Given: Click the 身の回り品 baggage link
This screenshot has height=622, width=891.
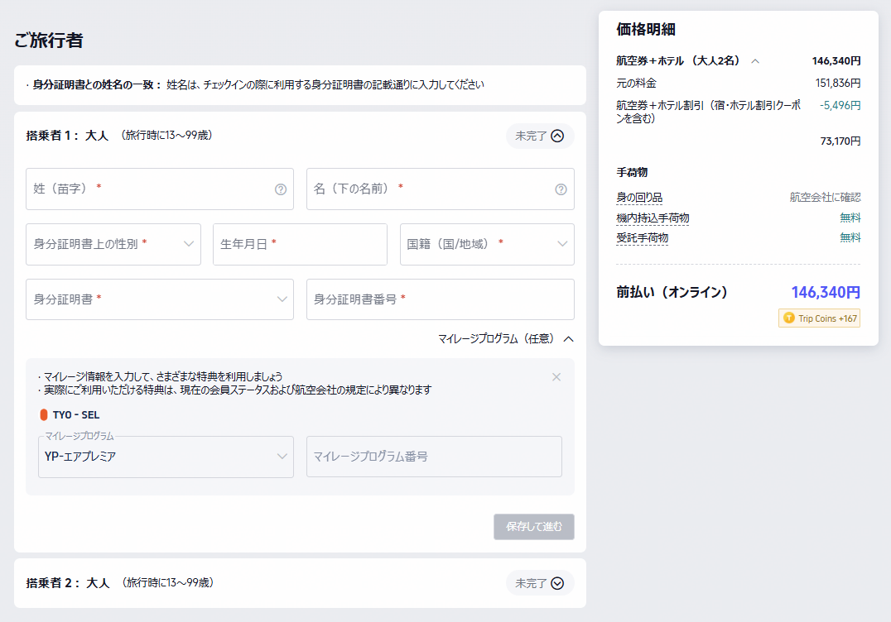Looking at the screenshot, I should (x=639, y=198).
